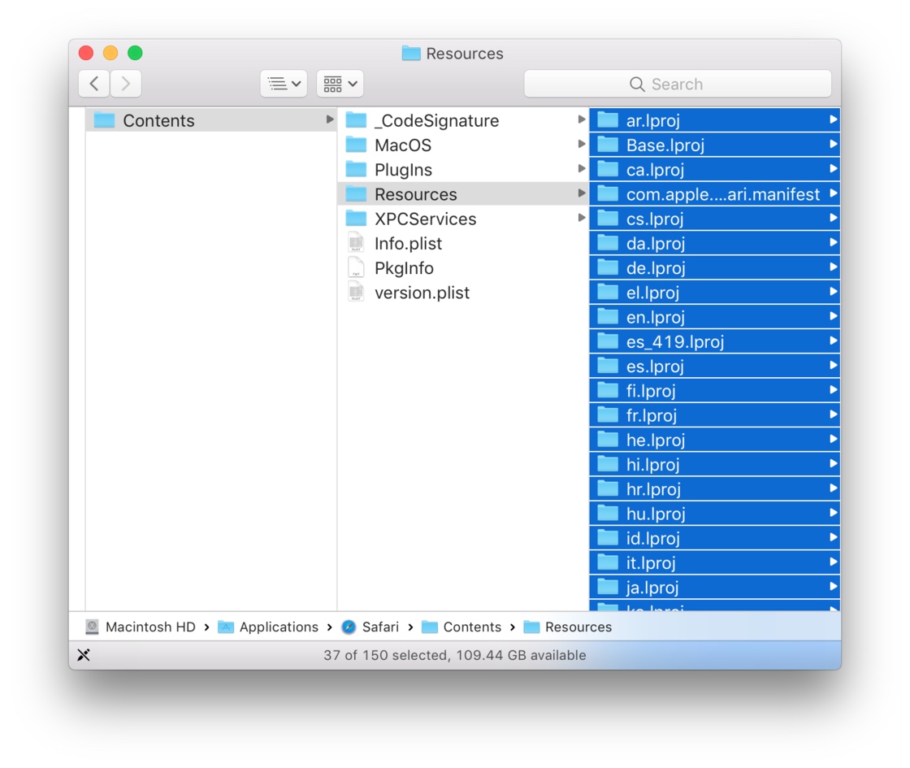Open the list view options dropdown
910x768 pixels.
284,84
